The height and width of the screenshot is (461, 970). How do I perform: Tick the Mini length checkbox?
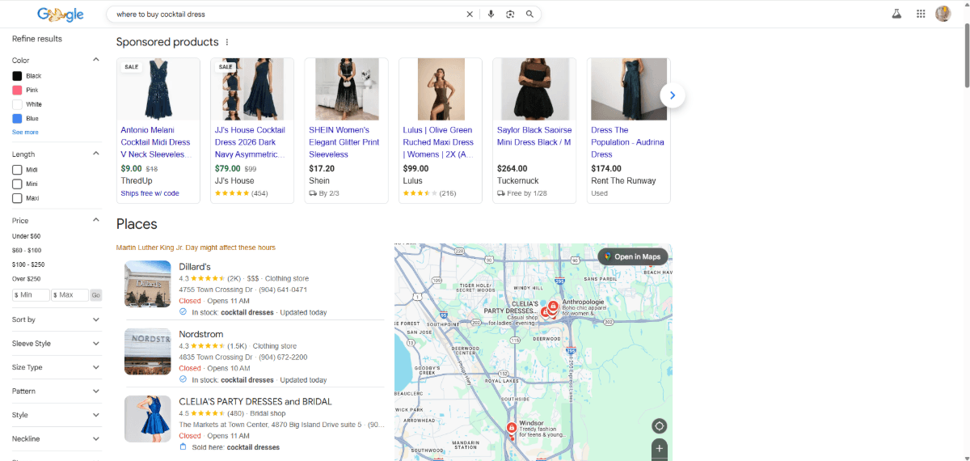coord(17,184)
